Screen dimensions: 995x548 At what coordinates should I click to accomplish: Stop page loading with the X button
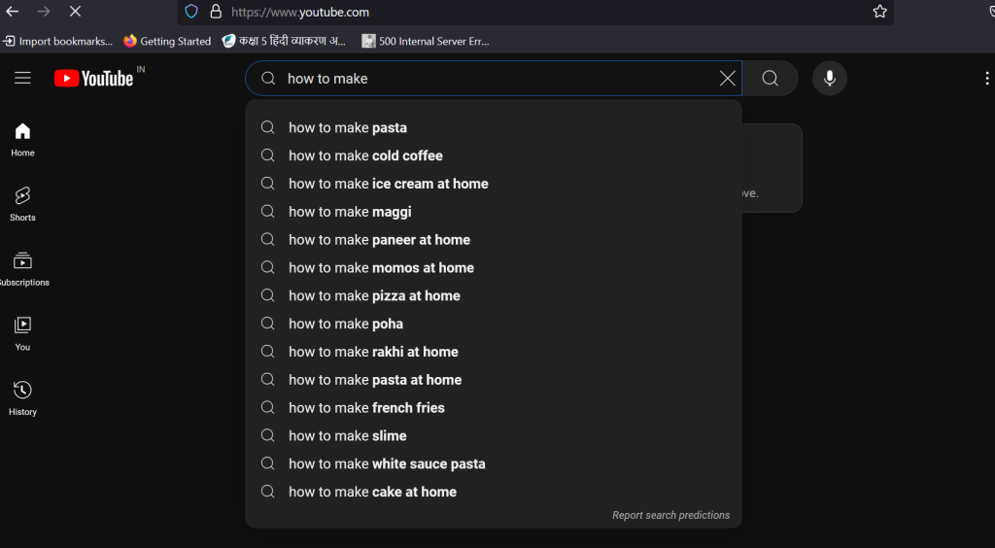pos(75,12)
